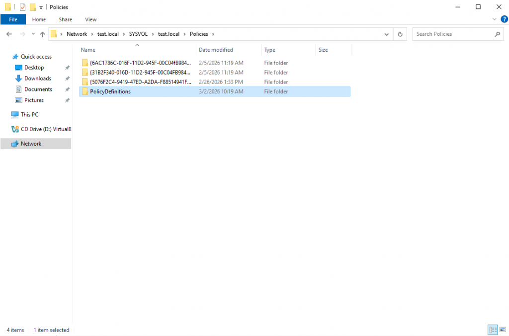Open the File menu
This screenshot has height=336, width=509.
pos(13,19)
